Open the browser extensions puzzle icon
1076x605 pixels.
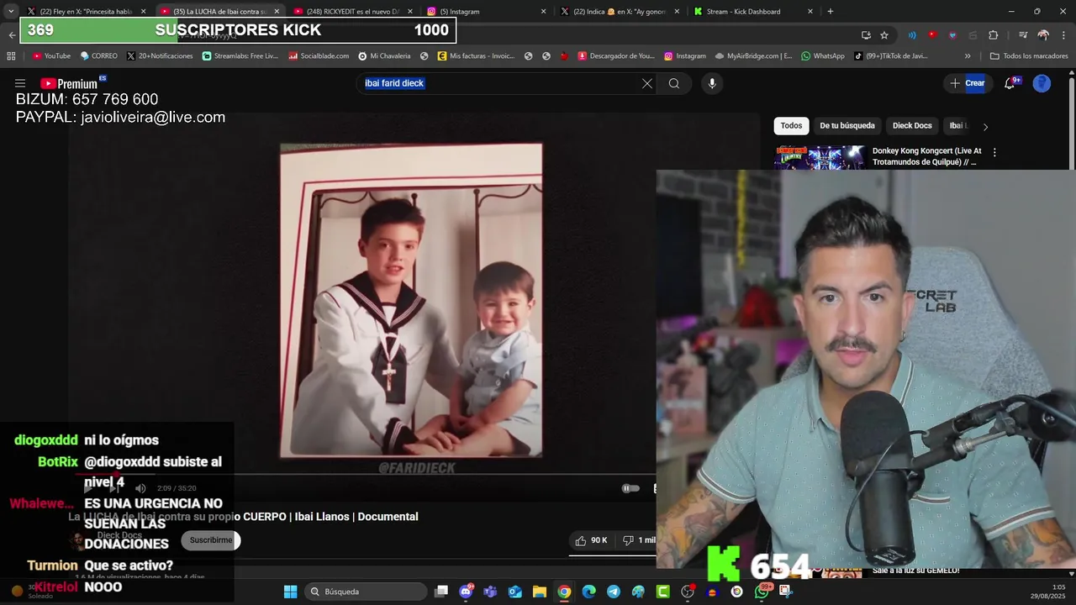pyautogui.click(x=993, y=35)
